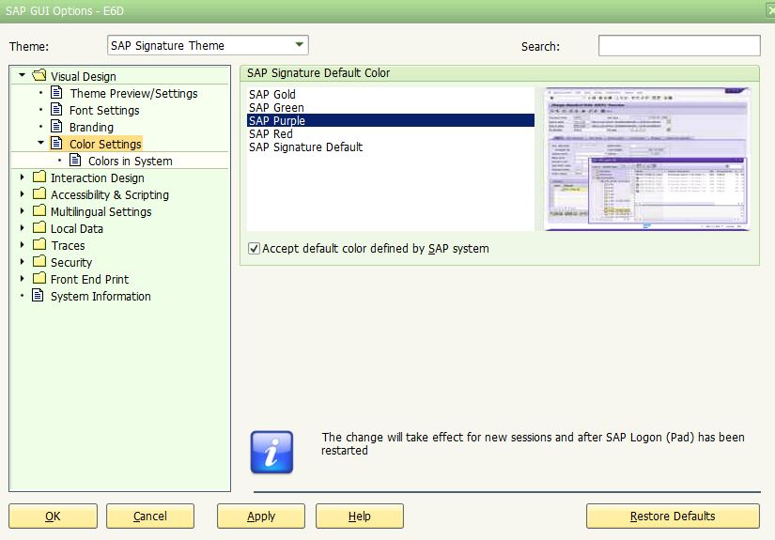Viewport: 775px width, 540px height.
Task: Apply the current settings
Action: point(261,517)
